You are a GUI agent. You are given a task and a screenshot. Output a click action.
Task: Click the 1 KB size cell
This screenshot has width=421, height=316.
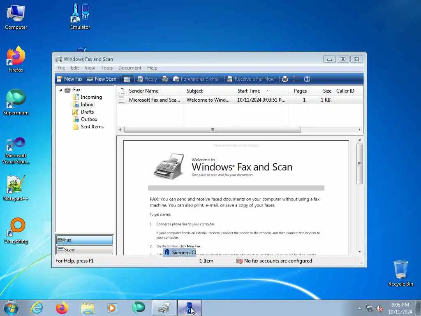pos(326,100)
